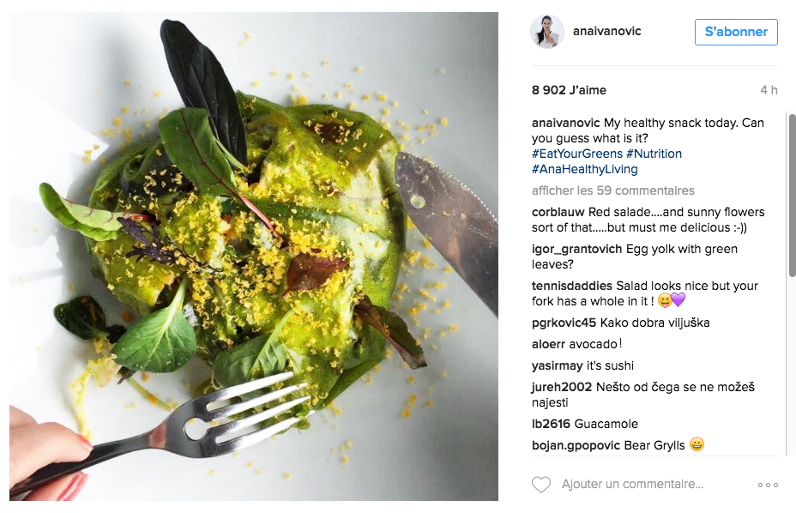This screenshot has width=796, height=513.
Task: View the 8 902 J'aime likes count
Action: [x=569, y=90]
